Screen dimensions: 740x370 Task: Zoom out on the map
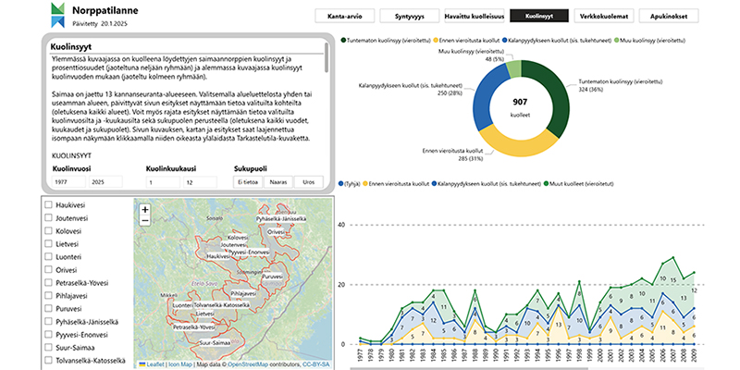(x=144, y=222)
